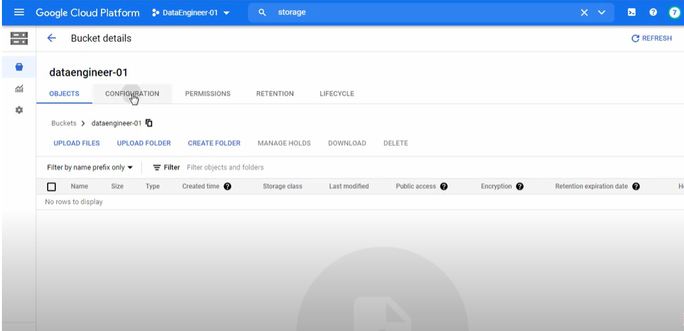Click the search magnifier icon
Image resolution: width=684 pixels, height=331 pixels.
(262, 13)
